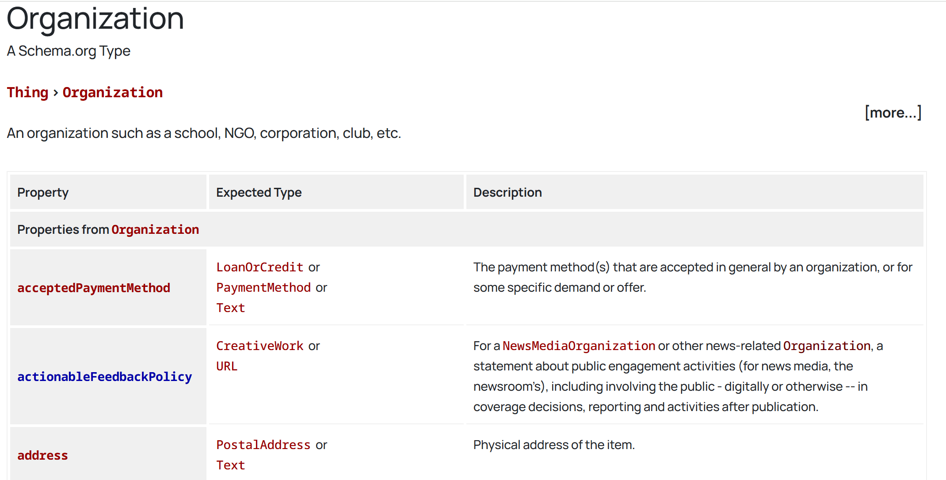Click the Thing breadcrumb link
The image size is (946, 480).
27,92
